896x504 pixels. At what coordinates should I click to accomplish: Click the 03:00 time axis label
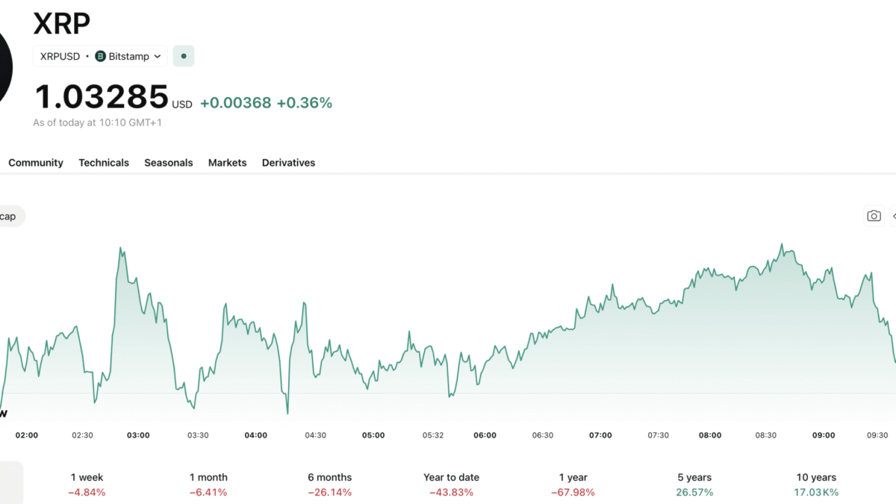(138, 435)
